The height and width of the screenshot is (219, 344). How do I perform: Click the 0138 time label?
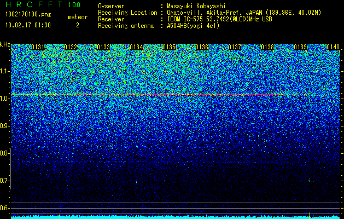[x=267, y=47]
